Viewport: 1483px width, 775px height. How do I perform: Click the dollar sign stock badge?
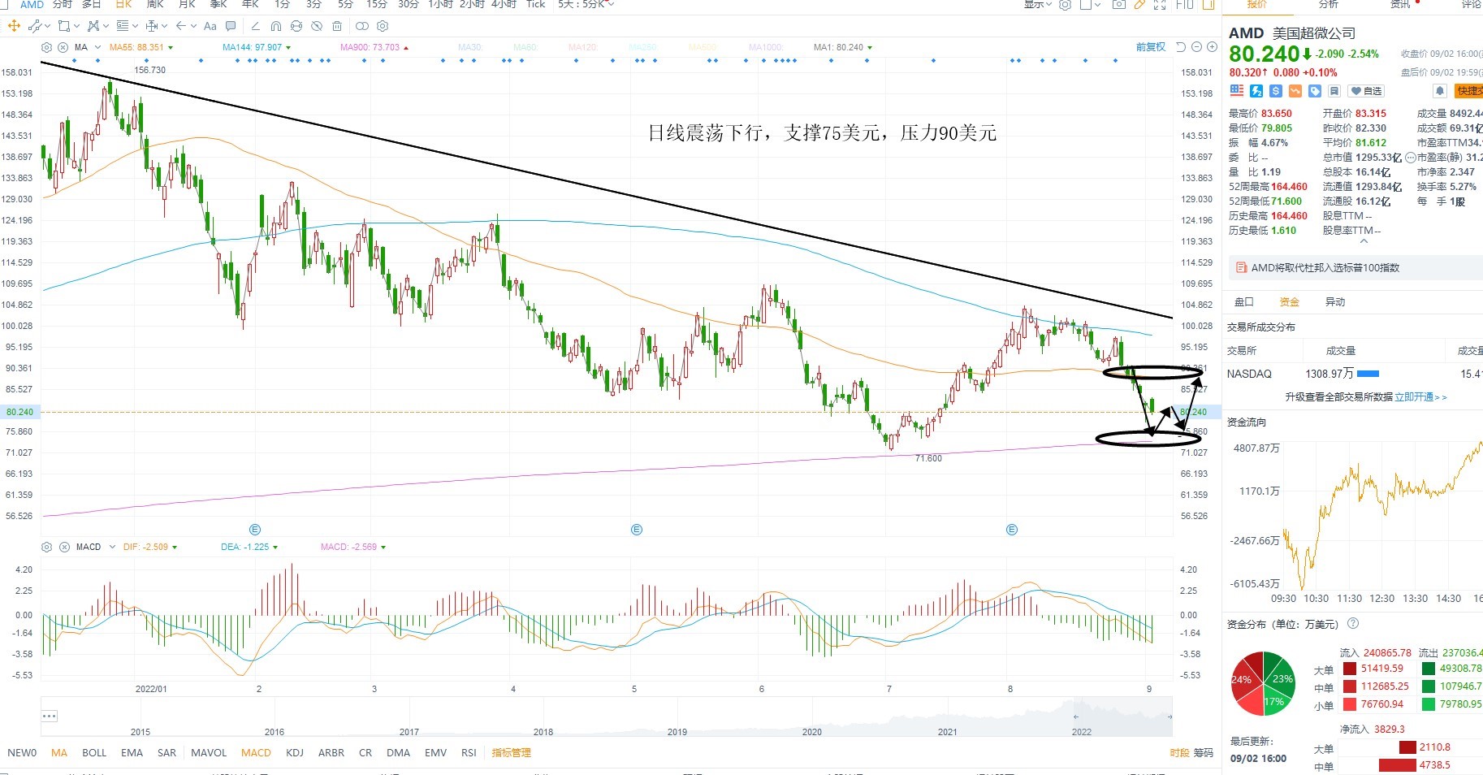[1276, 91]
